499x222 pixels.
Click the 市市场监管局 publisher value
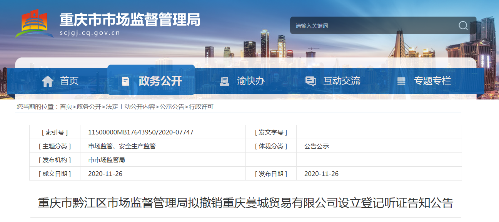point(107,160)
